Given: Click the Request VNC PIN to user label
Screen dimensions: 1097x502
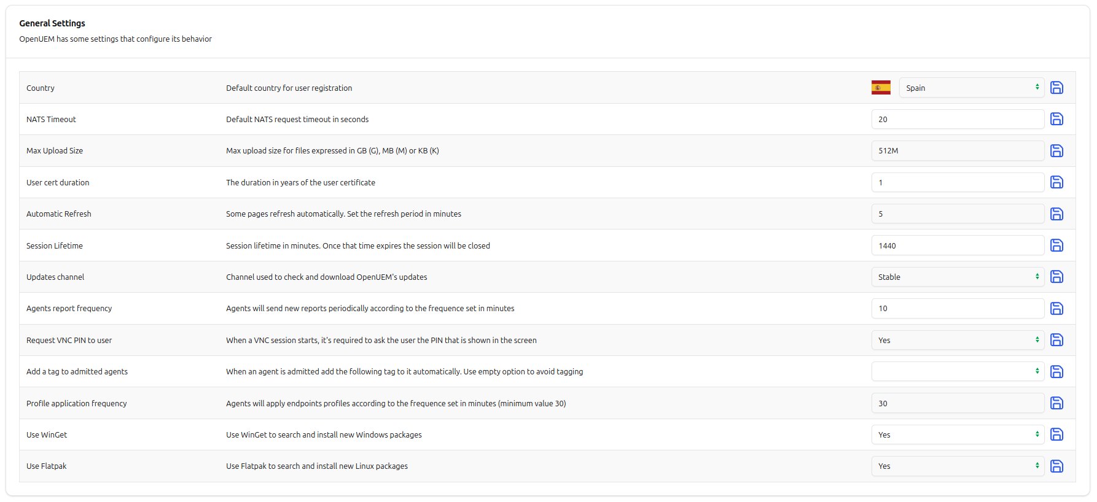Looking at the screenshot, I should pos(69,341).
